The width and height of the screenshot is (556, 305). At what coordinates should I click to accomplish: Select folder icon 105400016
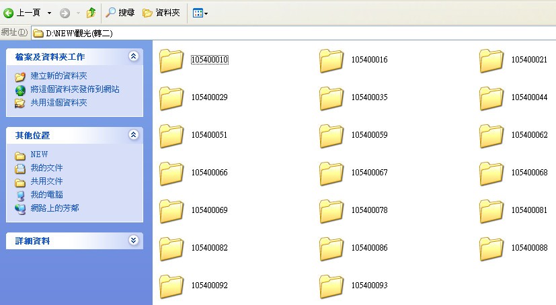point(331,61)
